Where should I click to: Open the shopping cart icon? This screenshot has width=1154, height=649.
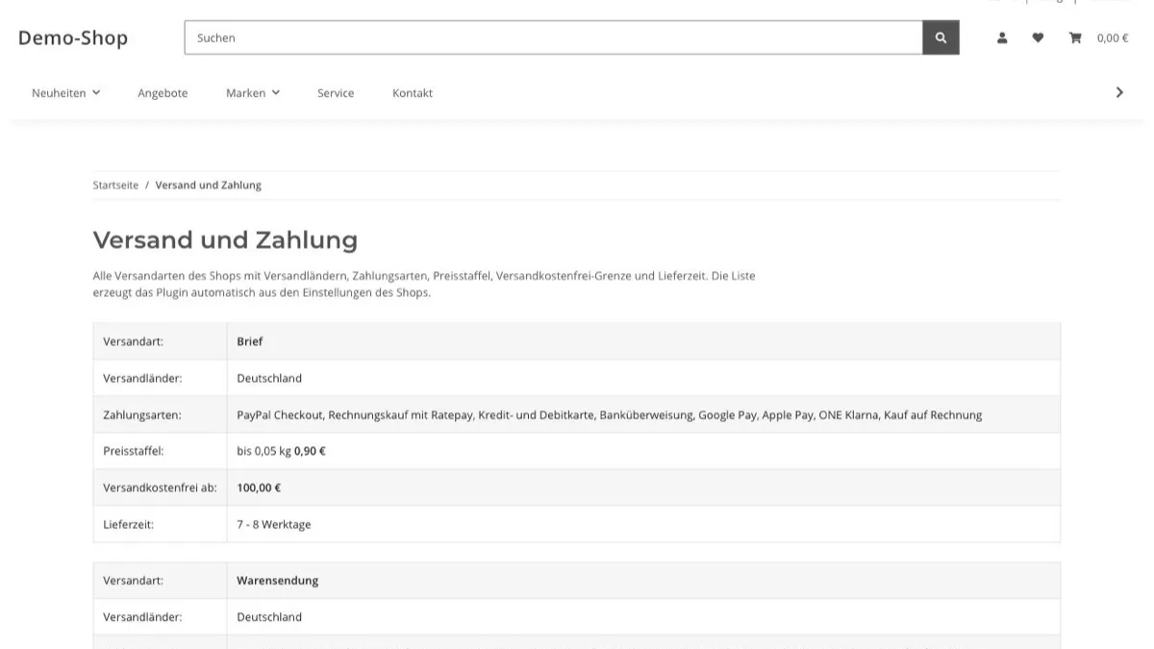[x=1075, y=37]
